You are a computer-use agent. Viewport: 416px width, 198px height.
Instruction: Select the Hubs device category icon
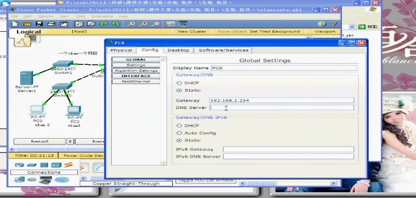44,165
